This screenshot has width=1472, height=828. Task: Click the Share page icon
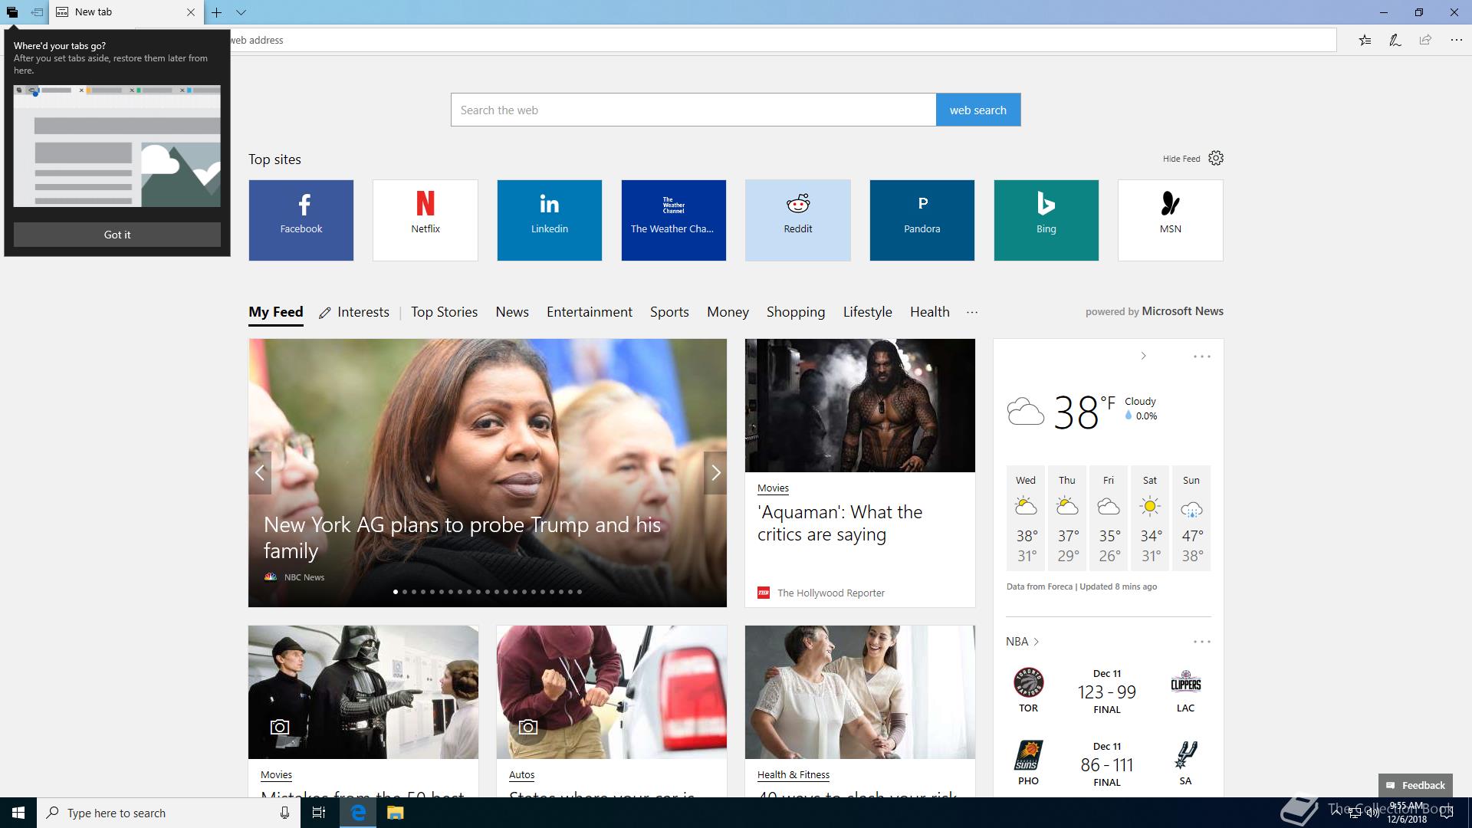pyautogui.click(x=1425, y=40)
